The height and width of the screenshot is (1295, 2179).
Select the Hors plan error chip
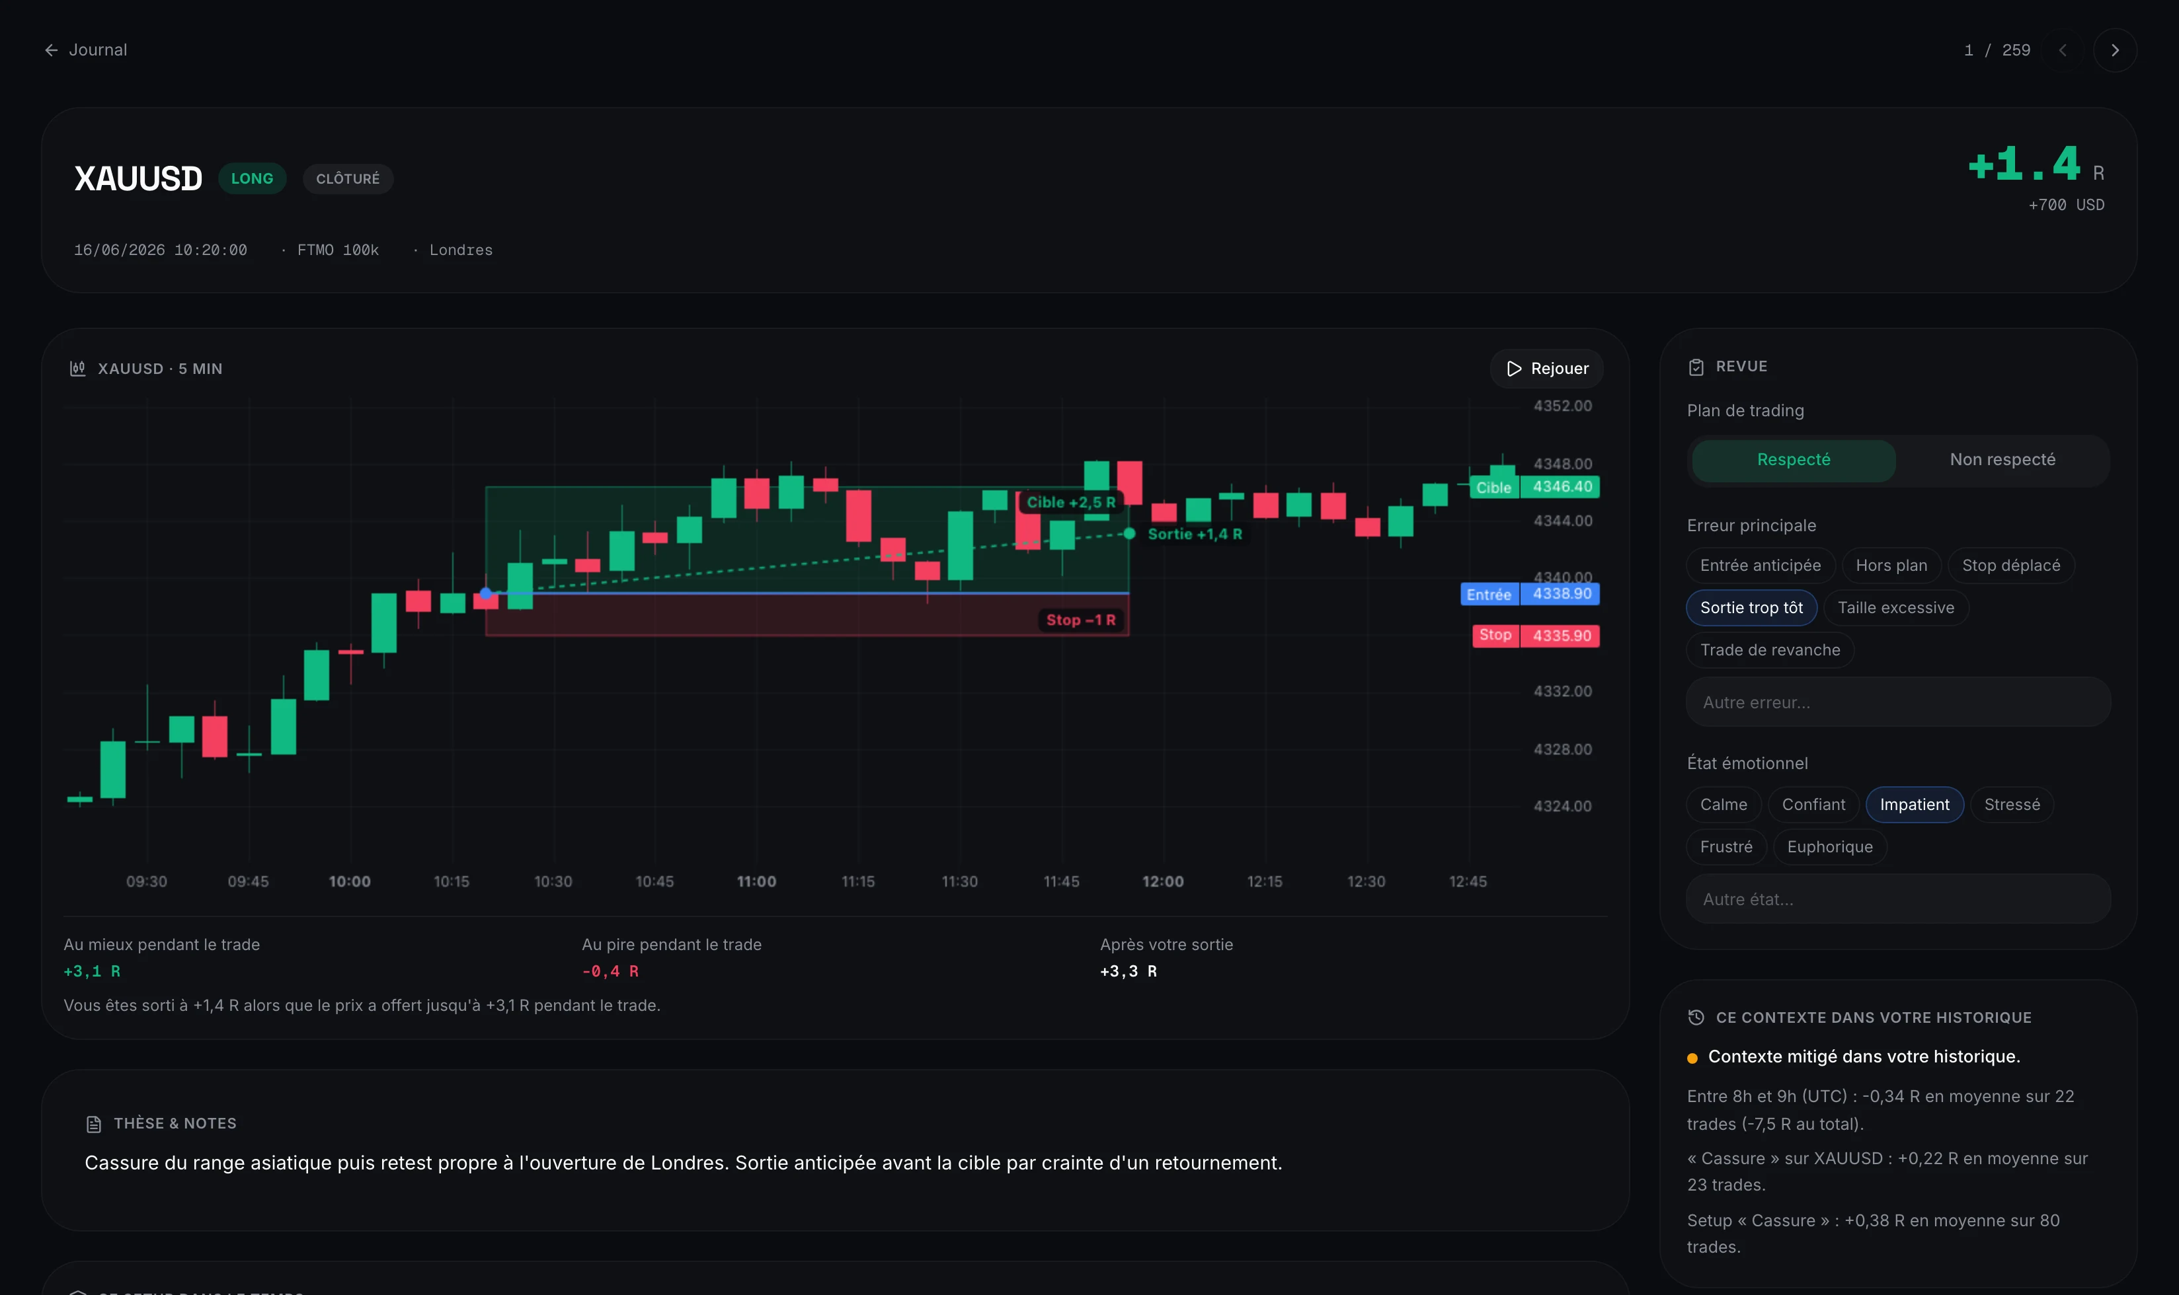coord(1891,566)
